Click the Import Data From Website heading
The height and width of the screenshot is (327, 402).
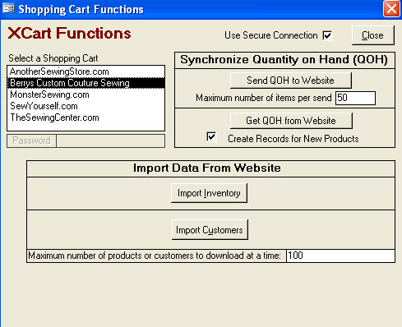(207, 168)
